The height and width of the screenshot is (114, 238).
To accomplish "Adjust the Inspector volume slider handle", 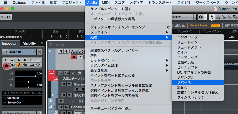I will [36, 76].
